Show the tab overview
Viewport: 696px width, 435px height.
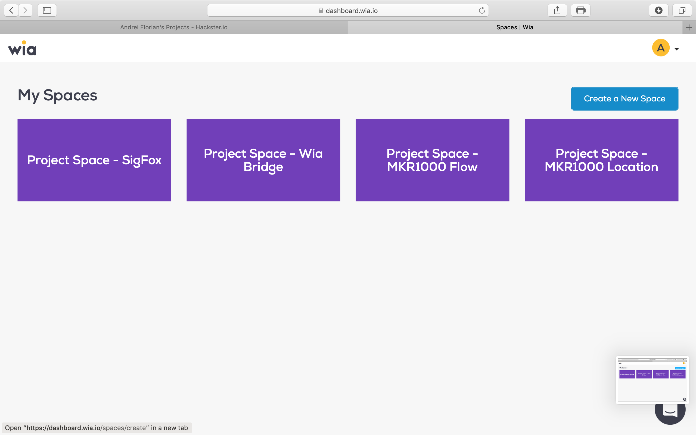(682, 11)
